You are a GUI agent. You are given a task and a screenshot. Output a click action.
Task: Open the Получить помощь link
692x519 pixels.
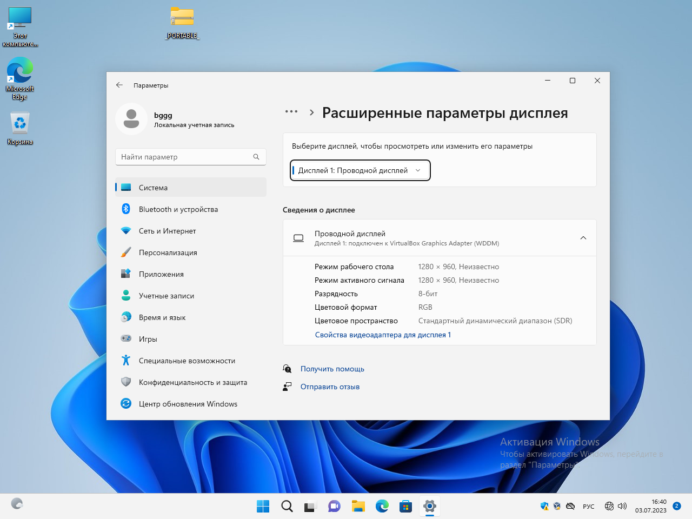point(332,369)
